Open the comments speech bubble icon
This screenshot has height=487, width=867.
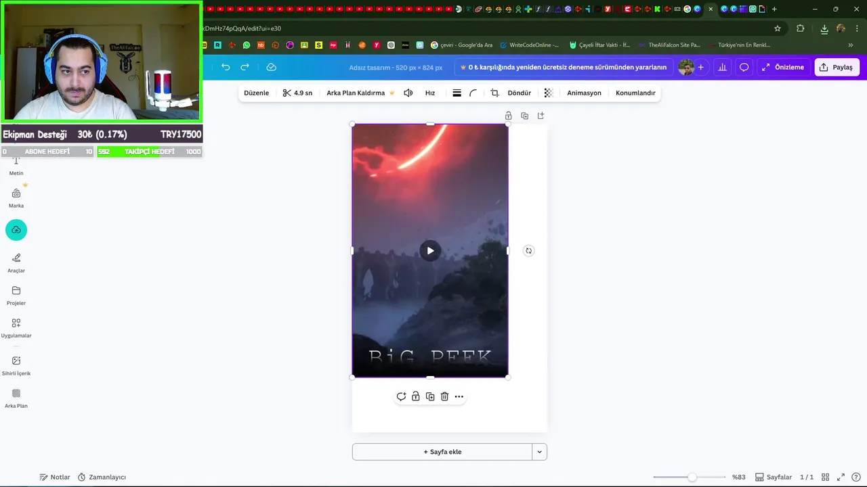[x=744, y=67]
